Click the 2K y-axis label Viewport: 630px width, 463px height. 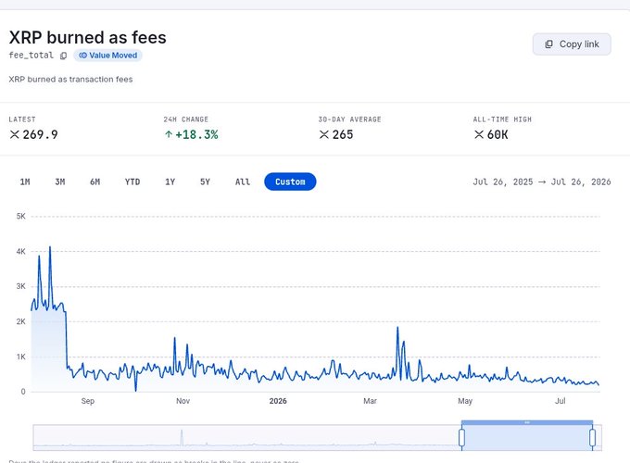pyautogui.click(x=21, y=321)
